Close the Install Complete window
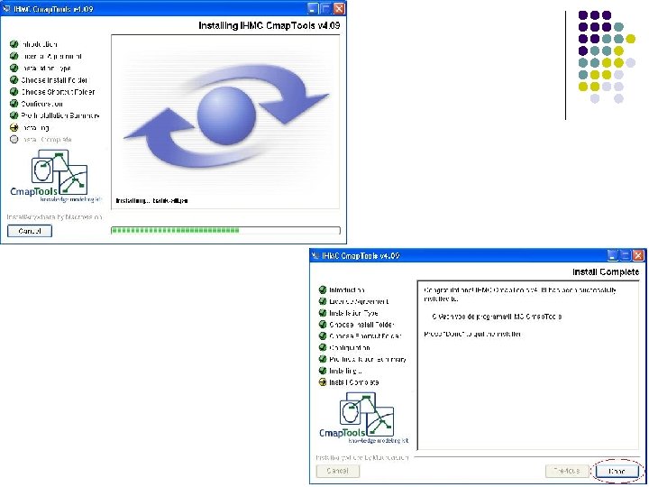 [x=639, y=255]
